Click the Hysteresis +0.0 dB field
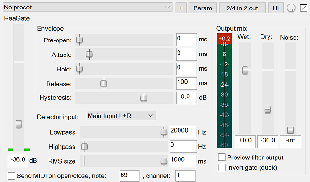Viewport: 310px width, 182px height. (187, 98)
